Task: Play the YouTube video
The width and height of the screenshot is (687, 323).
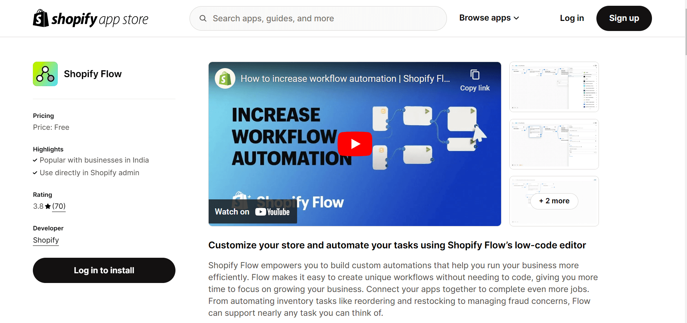Action: coord(355,144)
